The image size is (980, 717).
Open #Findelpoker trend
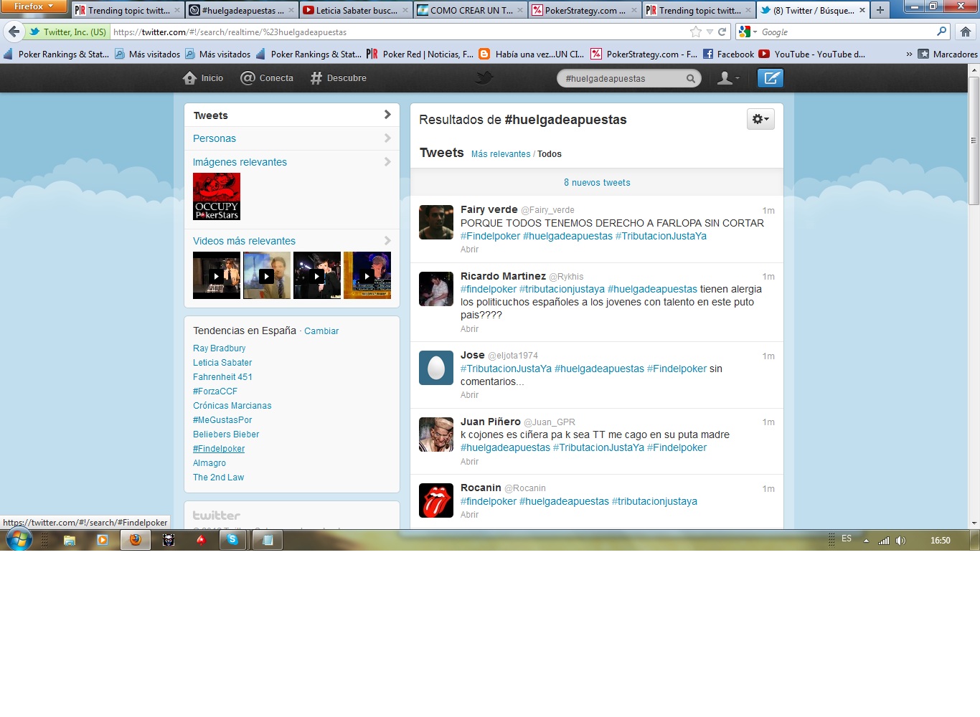(219, 449)
